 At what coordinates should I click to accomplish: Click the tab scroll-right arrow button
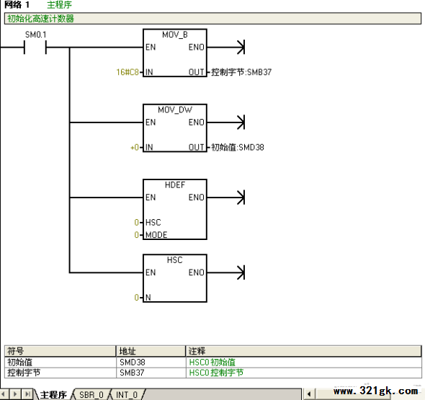click(x=15, y=394)
